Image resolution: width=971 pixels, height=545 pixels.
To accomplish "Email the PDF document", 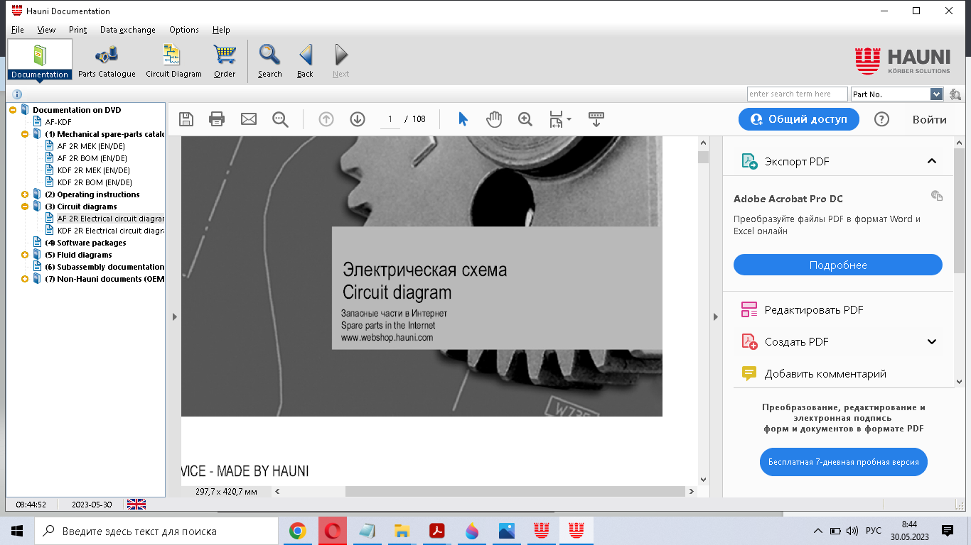I will coord(248,119).
